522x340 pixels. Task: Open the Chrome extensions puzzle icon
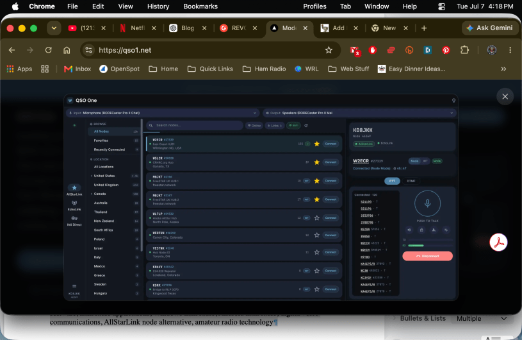click(464, 50)
